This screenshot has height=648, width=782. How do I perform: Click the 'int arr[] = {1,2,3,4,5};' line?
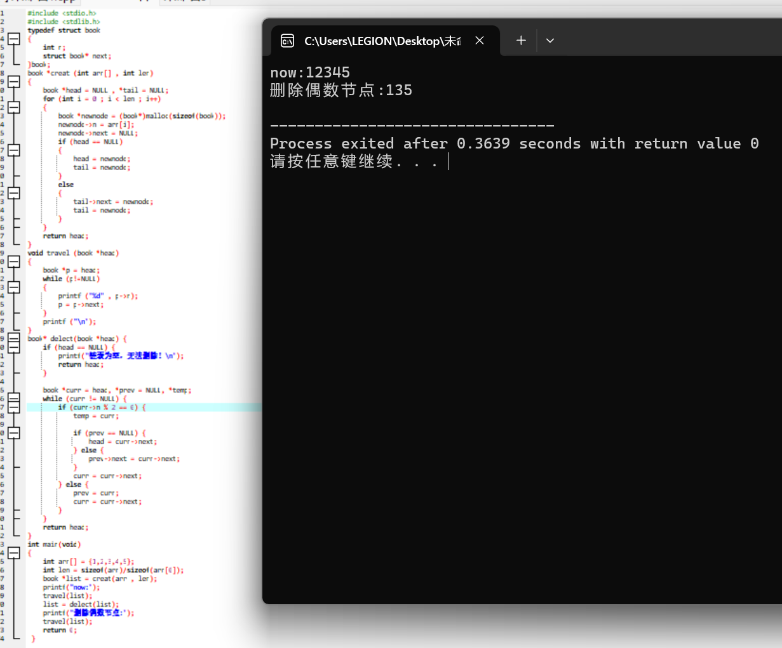pyautogui.click(x=88, y=562)
